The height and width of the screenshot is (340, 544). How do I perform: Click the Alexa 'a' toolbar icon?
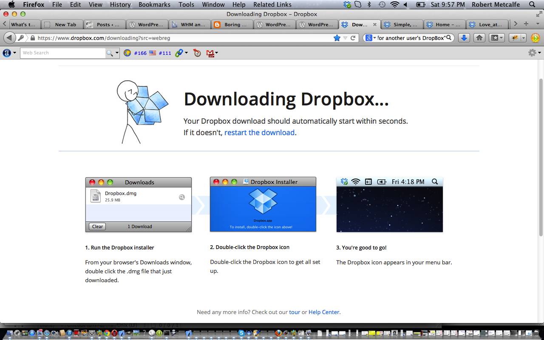click(x=7, y=53)
